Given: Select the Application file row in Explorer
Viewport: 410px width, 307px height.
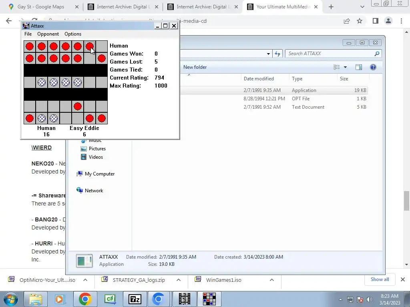Looking at the screenshot, I should [274, 90].
